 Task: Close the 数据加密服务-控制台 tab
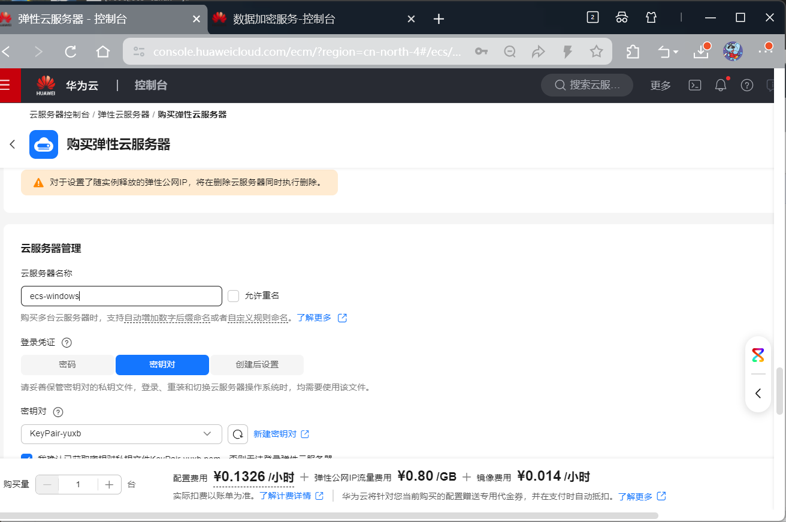(x=411, y=19)
